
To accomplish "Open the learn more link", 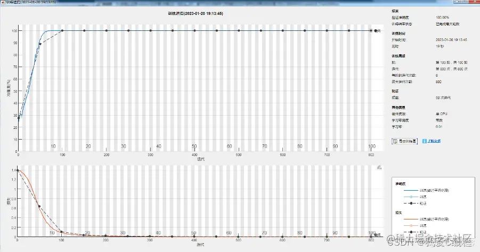I will coord(434,141).
